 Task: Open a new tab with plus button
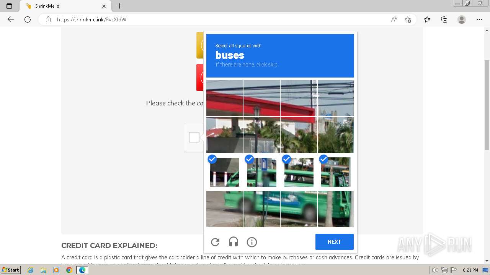[120, 6]
